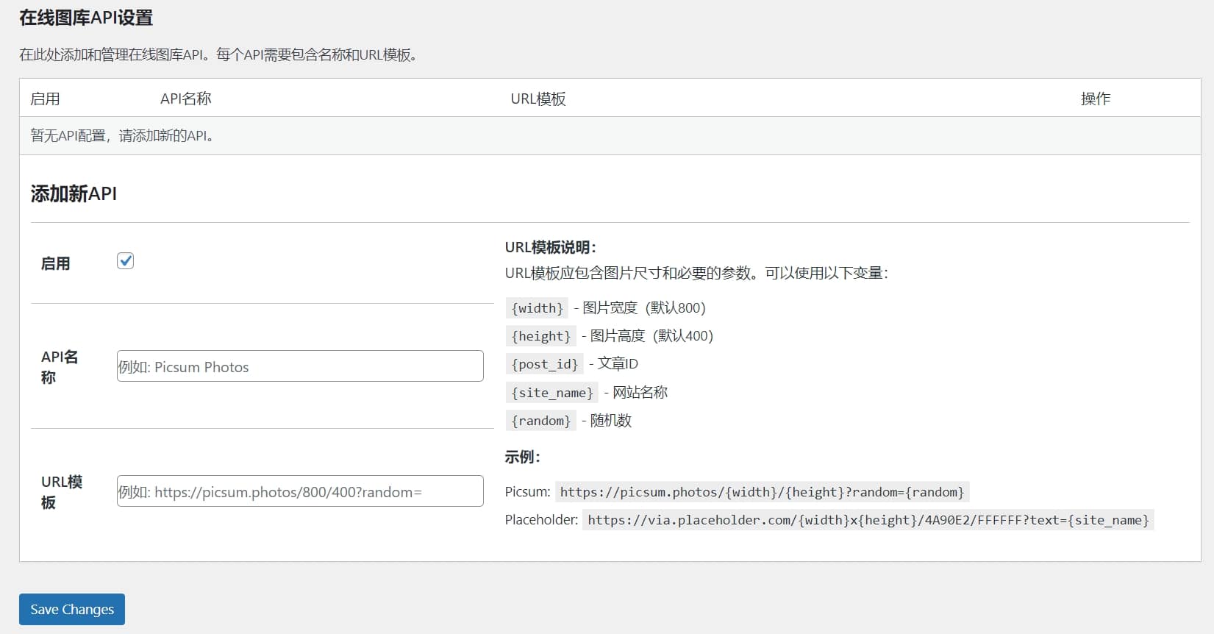Click the {width} variable code tag
Viewport: 1214px width, 634px height.
[x=537, y=308]
